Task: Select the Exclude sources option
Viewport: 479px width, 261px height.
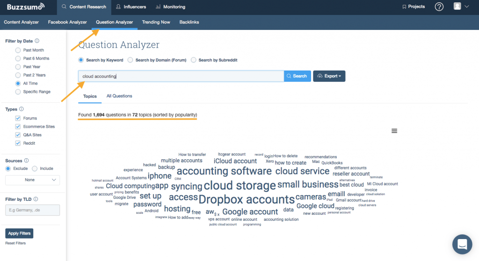Action: pyautogui.click(x=8, y=169)
